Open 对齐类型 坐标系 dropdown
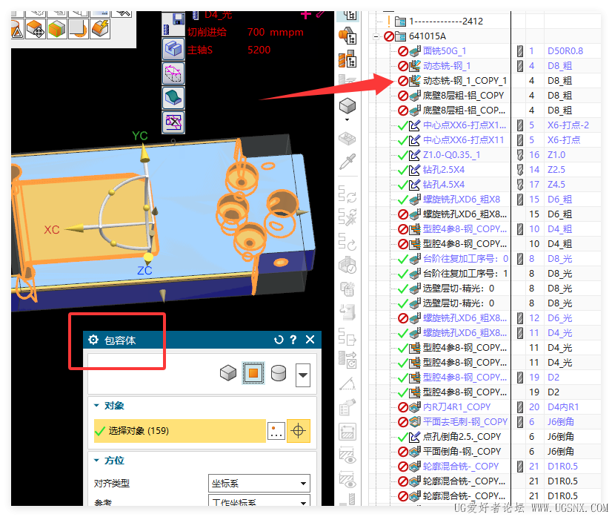 tap(259, 484)
